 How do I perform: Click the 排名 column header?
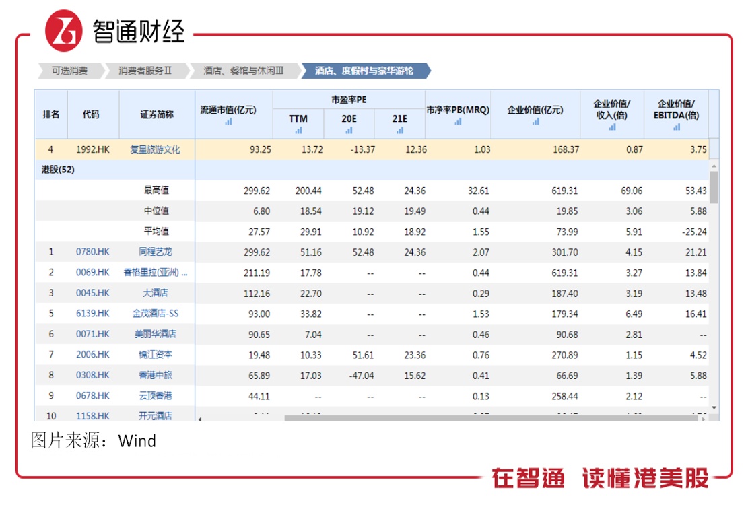point(51,114)
